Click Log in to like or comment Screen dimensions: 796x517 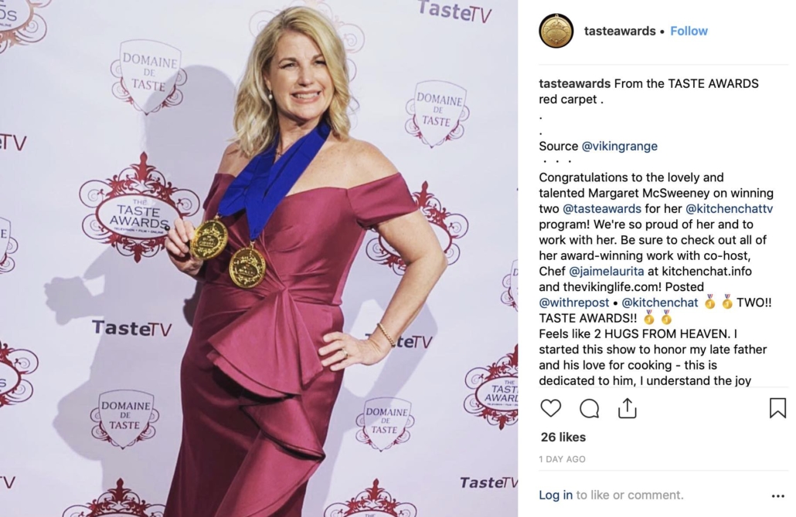point(556,495)
